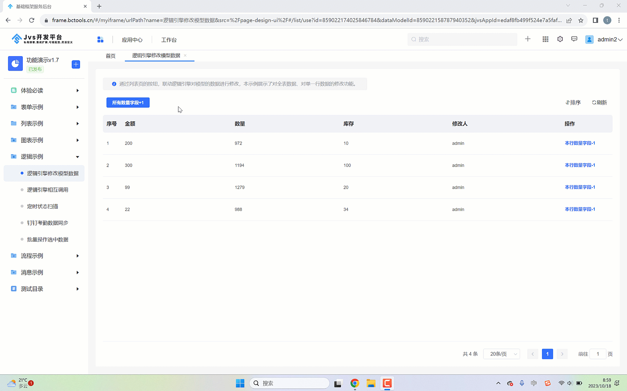Click the browser address bar URL

(x=307, y=20)
